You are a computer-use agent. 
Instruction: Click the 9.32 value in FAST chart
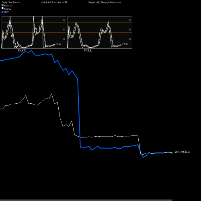coord(59,44)
